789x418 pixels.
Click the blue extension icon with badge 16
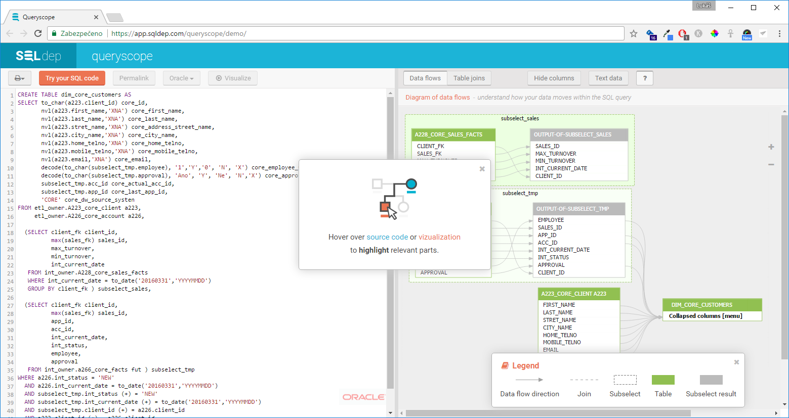[651, 34]
